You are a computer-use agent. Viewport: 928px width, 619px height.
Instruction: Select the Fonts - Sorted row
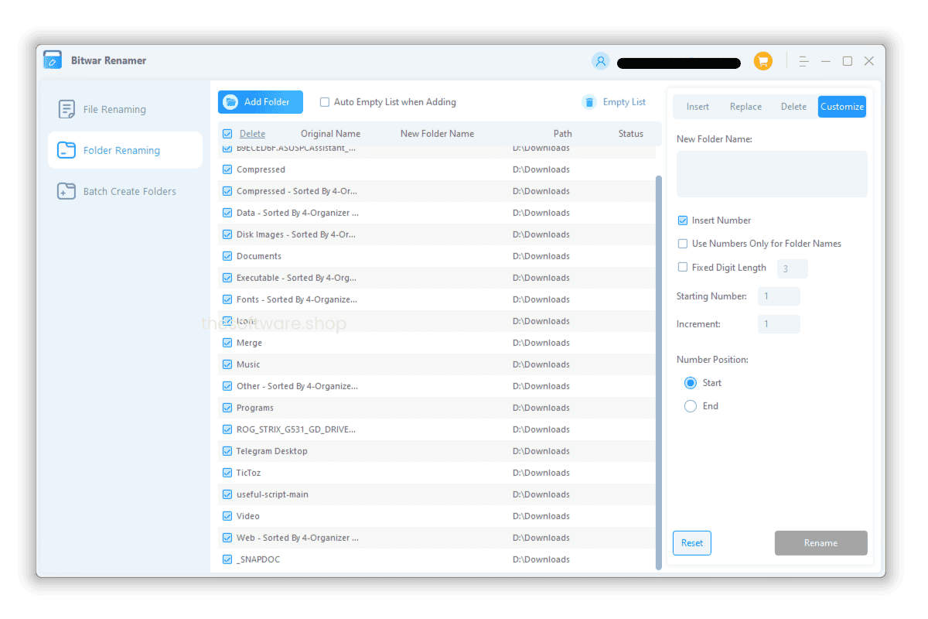[x=437, y=299]
